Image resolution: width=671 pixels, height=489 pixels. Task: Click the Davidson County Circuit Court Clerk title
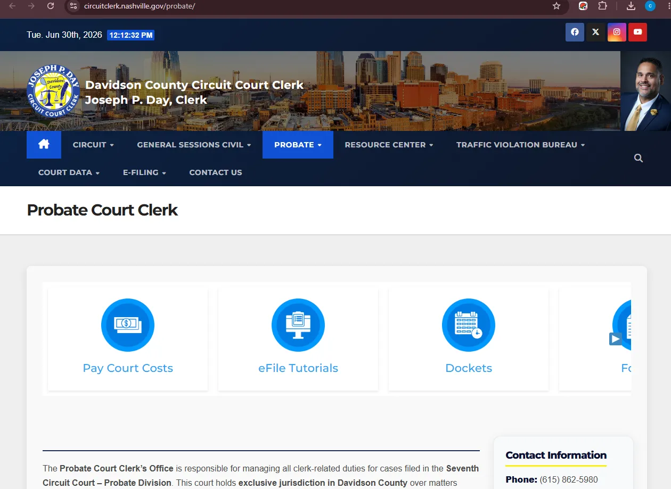coord(194,85)
